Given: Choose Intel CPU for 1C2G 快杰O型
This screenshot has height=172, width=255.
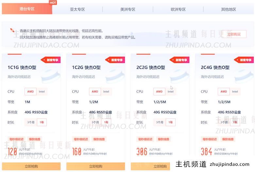Looking at the screenshot, I should coord(106,92).
